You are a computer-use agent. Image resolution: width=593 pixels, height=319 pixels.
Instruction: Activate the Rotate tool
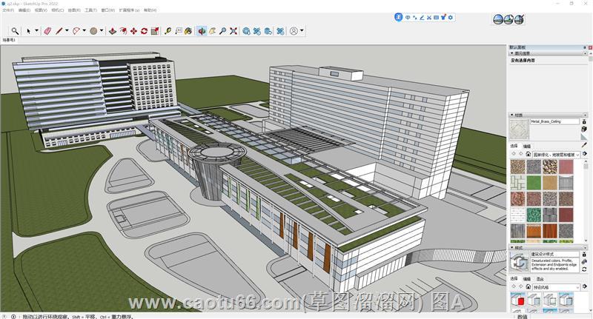coord(144,31)
